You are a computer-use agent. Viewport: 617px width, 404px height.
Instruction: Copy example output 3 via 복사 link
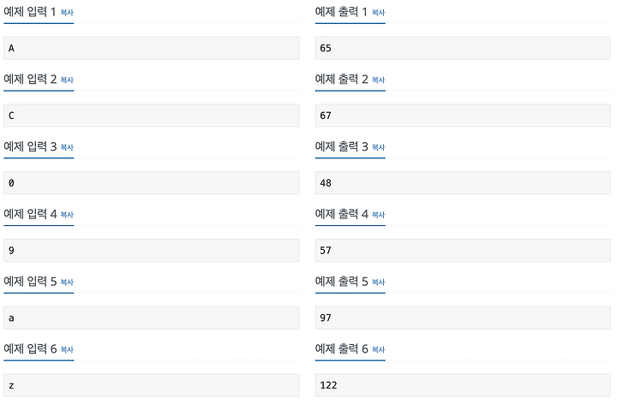[378, 147]
